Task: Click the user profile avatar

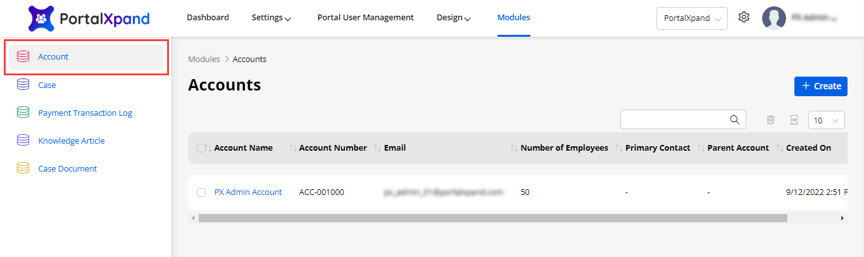Action: click(773, 18)
